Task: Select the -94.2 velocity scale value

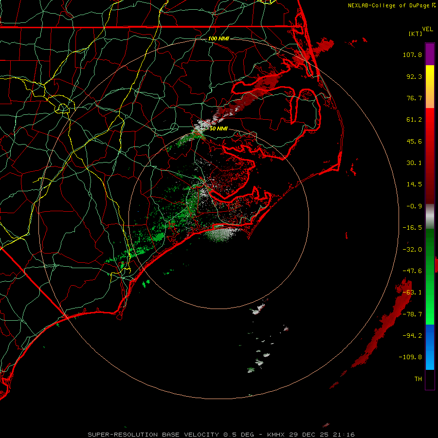Action: click(x=412, y=335)
